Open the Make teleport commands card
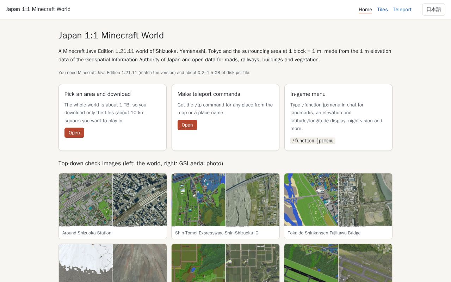 coord(187,125)
